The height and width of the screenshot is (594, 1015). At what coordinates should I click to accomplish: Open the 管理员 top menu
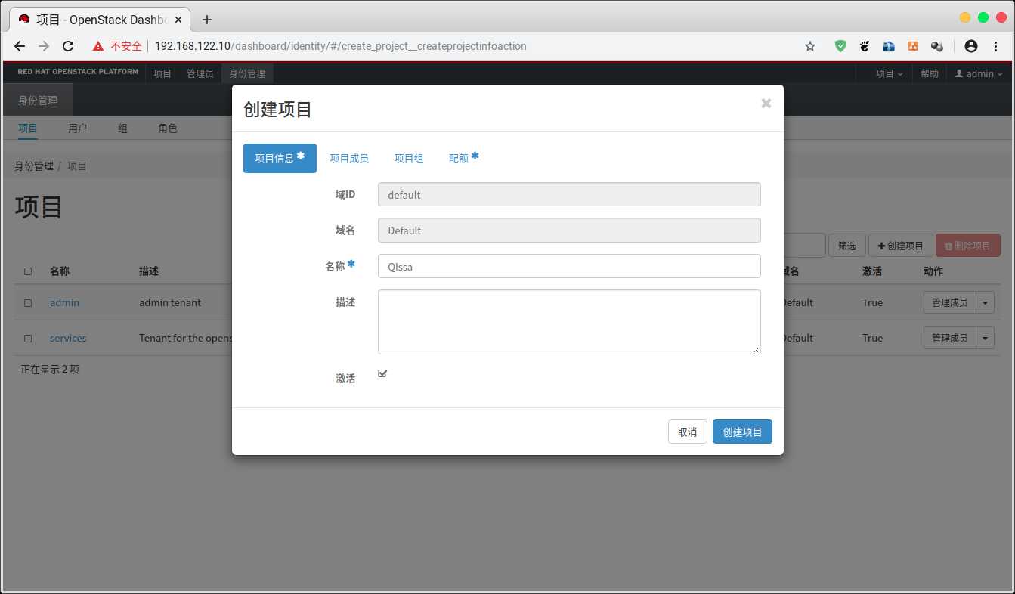tap(200, 73)
